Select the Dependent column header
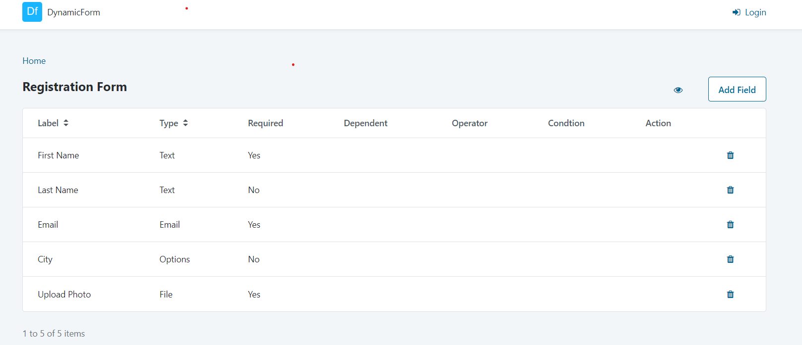Image resolution: width=802 pixels, height=345 pixels. click(366, 123)
